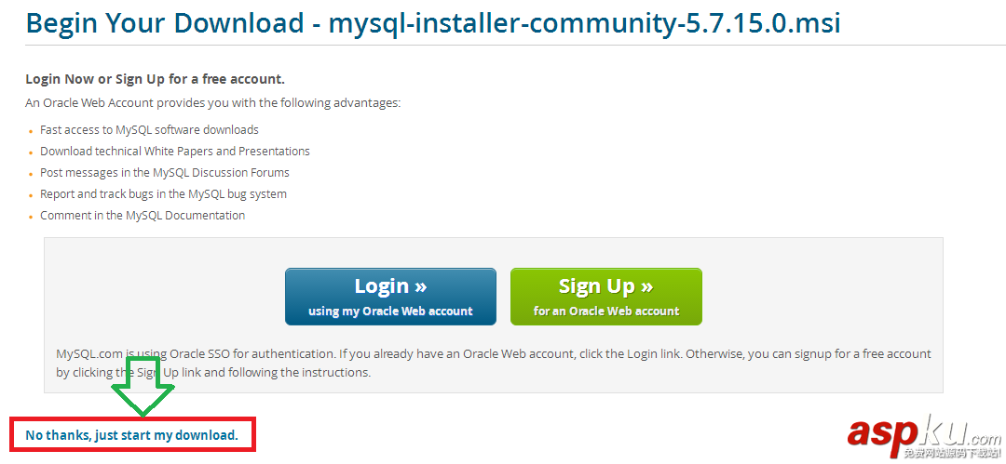Click the bullet dot beside "Download technical White Papers"
This screenshot has width=1006, height=464.
(31, 153)
